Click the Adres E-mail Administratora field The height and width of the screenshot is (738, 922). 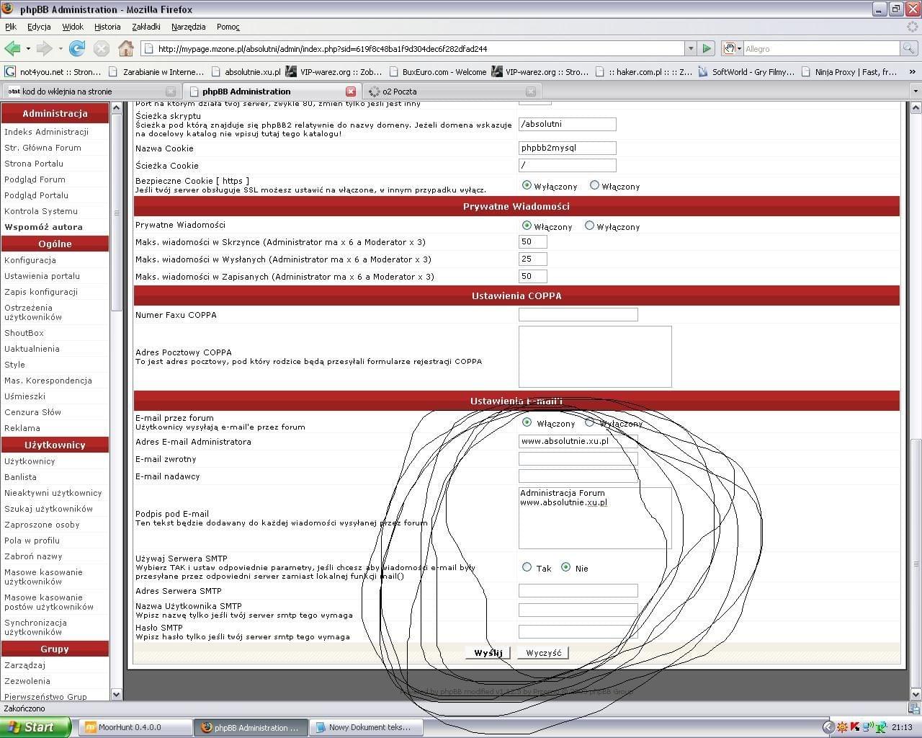coord(578,441)
